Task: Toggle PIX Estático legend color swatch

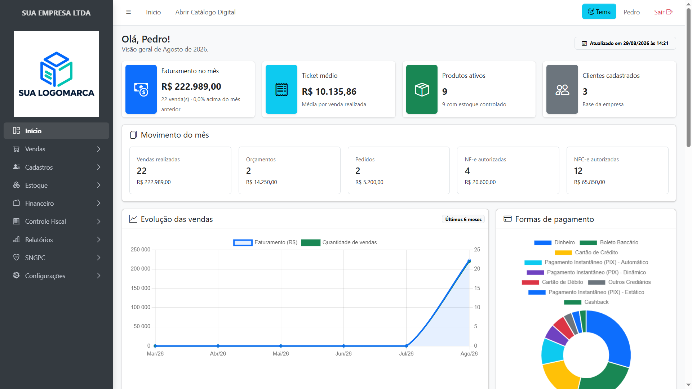Action: [537, 292]
